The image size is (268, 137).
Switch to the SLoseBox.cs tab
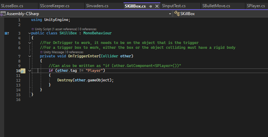[x=12, y=6]
